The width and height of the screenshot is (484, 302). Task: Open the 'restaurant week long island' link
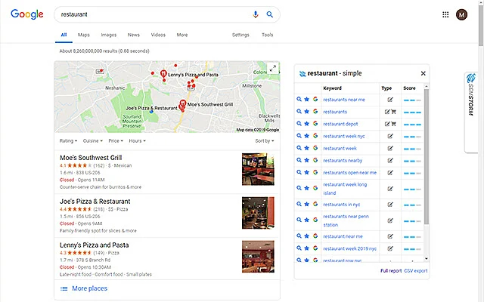point(345,189)
